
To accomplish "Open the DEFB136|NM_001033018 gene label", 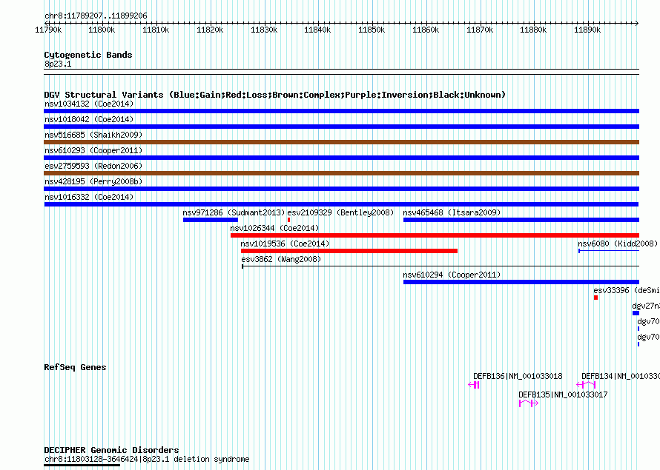I will [x=518, y=376].
